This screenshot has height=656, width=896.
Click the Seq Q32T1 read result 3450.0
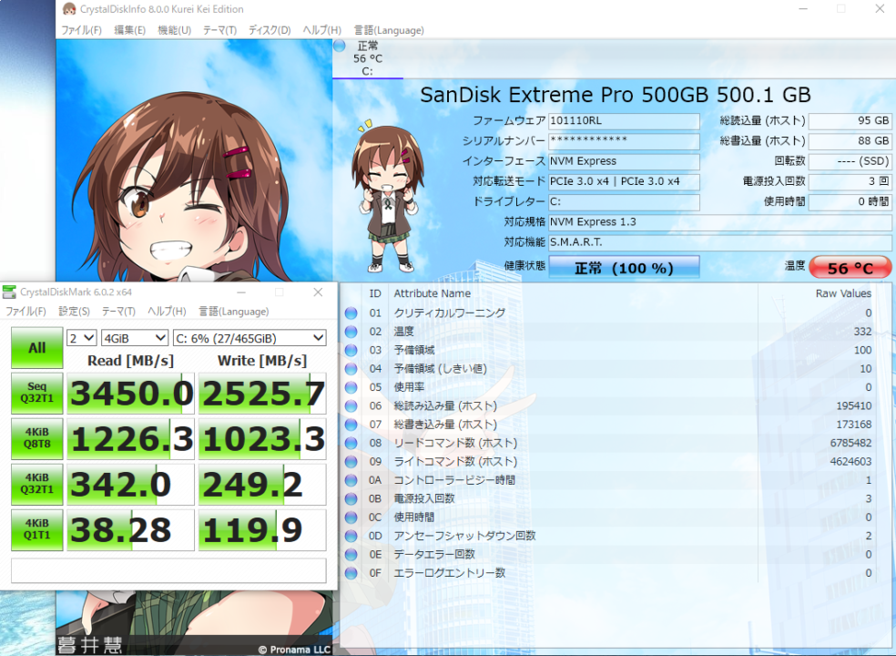tap(131, 393)
